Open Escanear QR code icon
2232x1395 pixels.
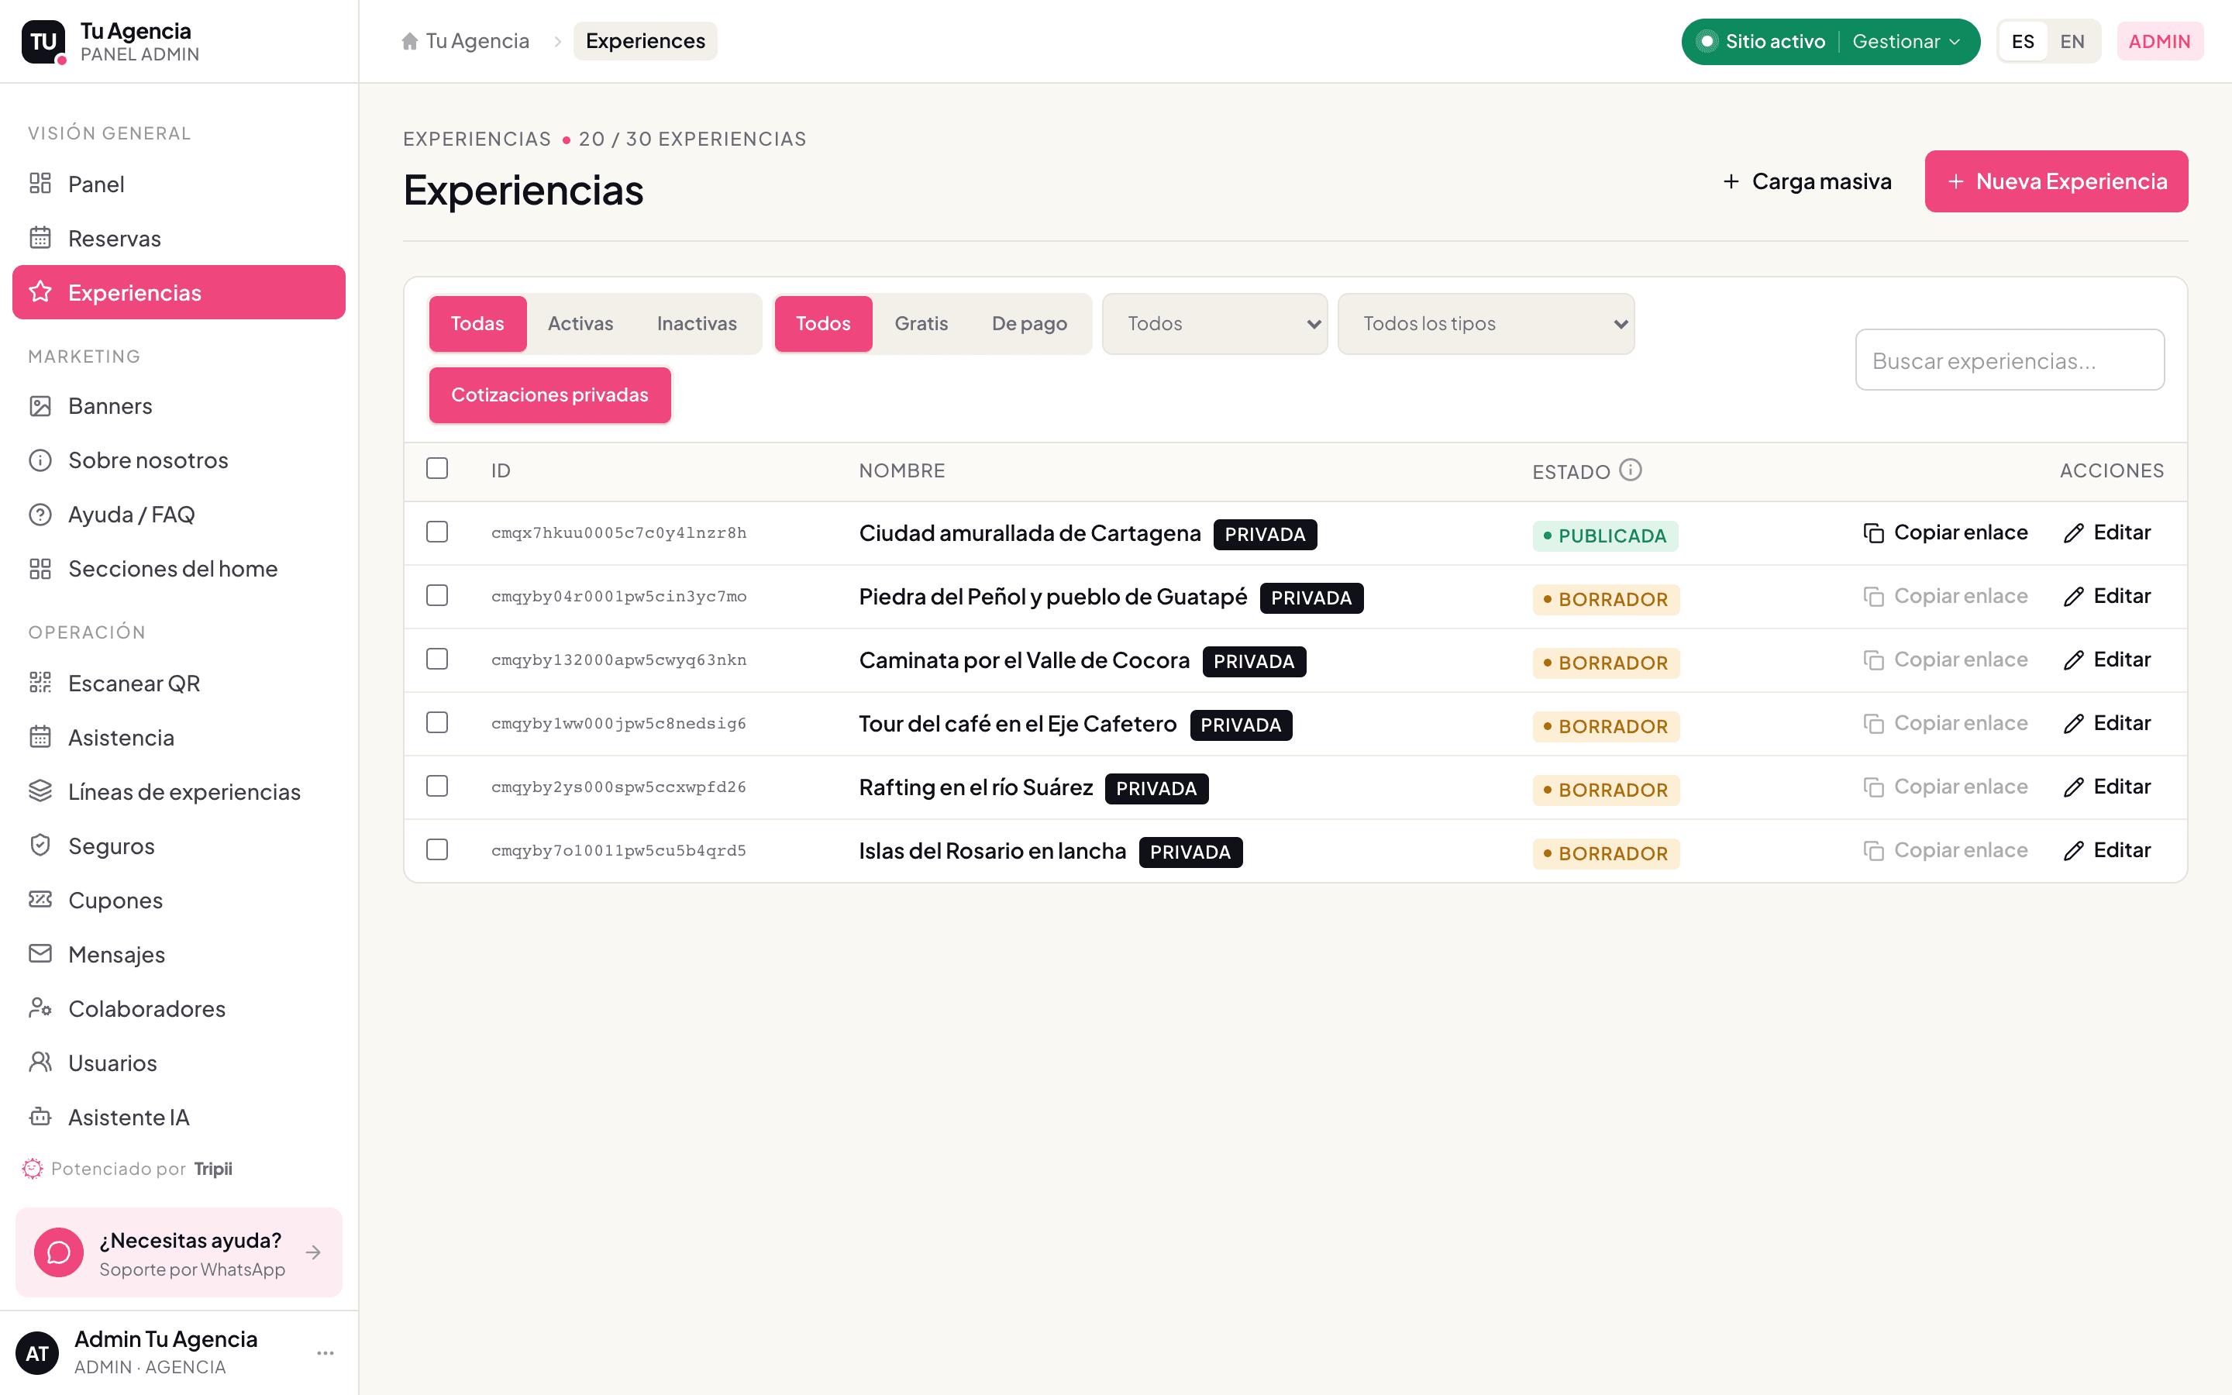pos(40,683)
